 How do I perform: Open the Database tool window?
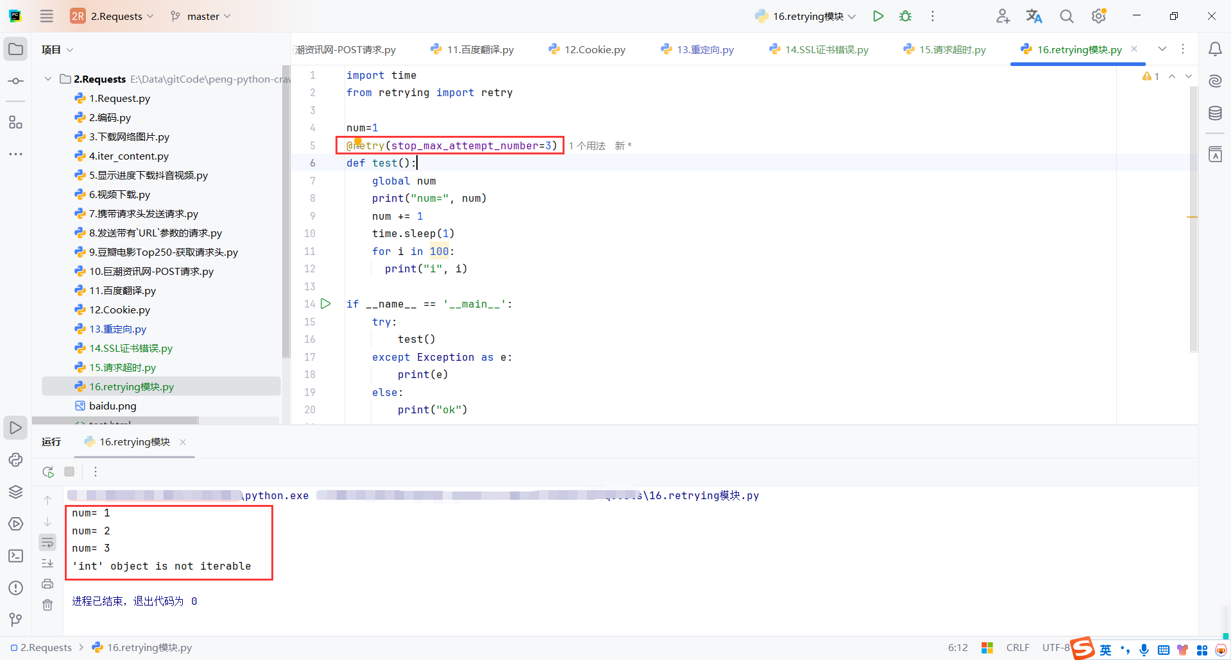click(1215, 113)
